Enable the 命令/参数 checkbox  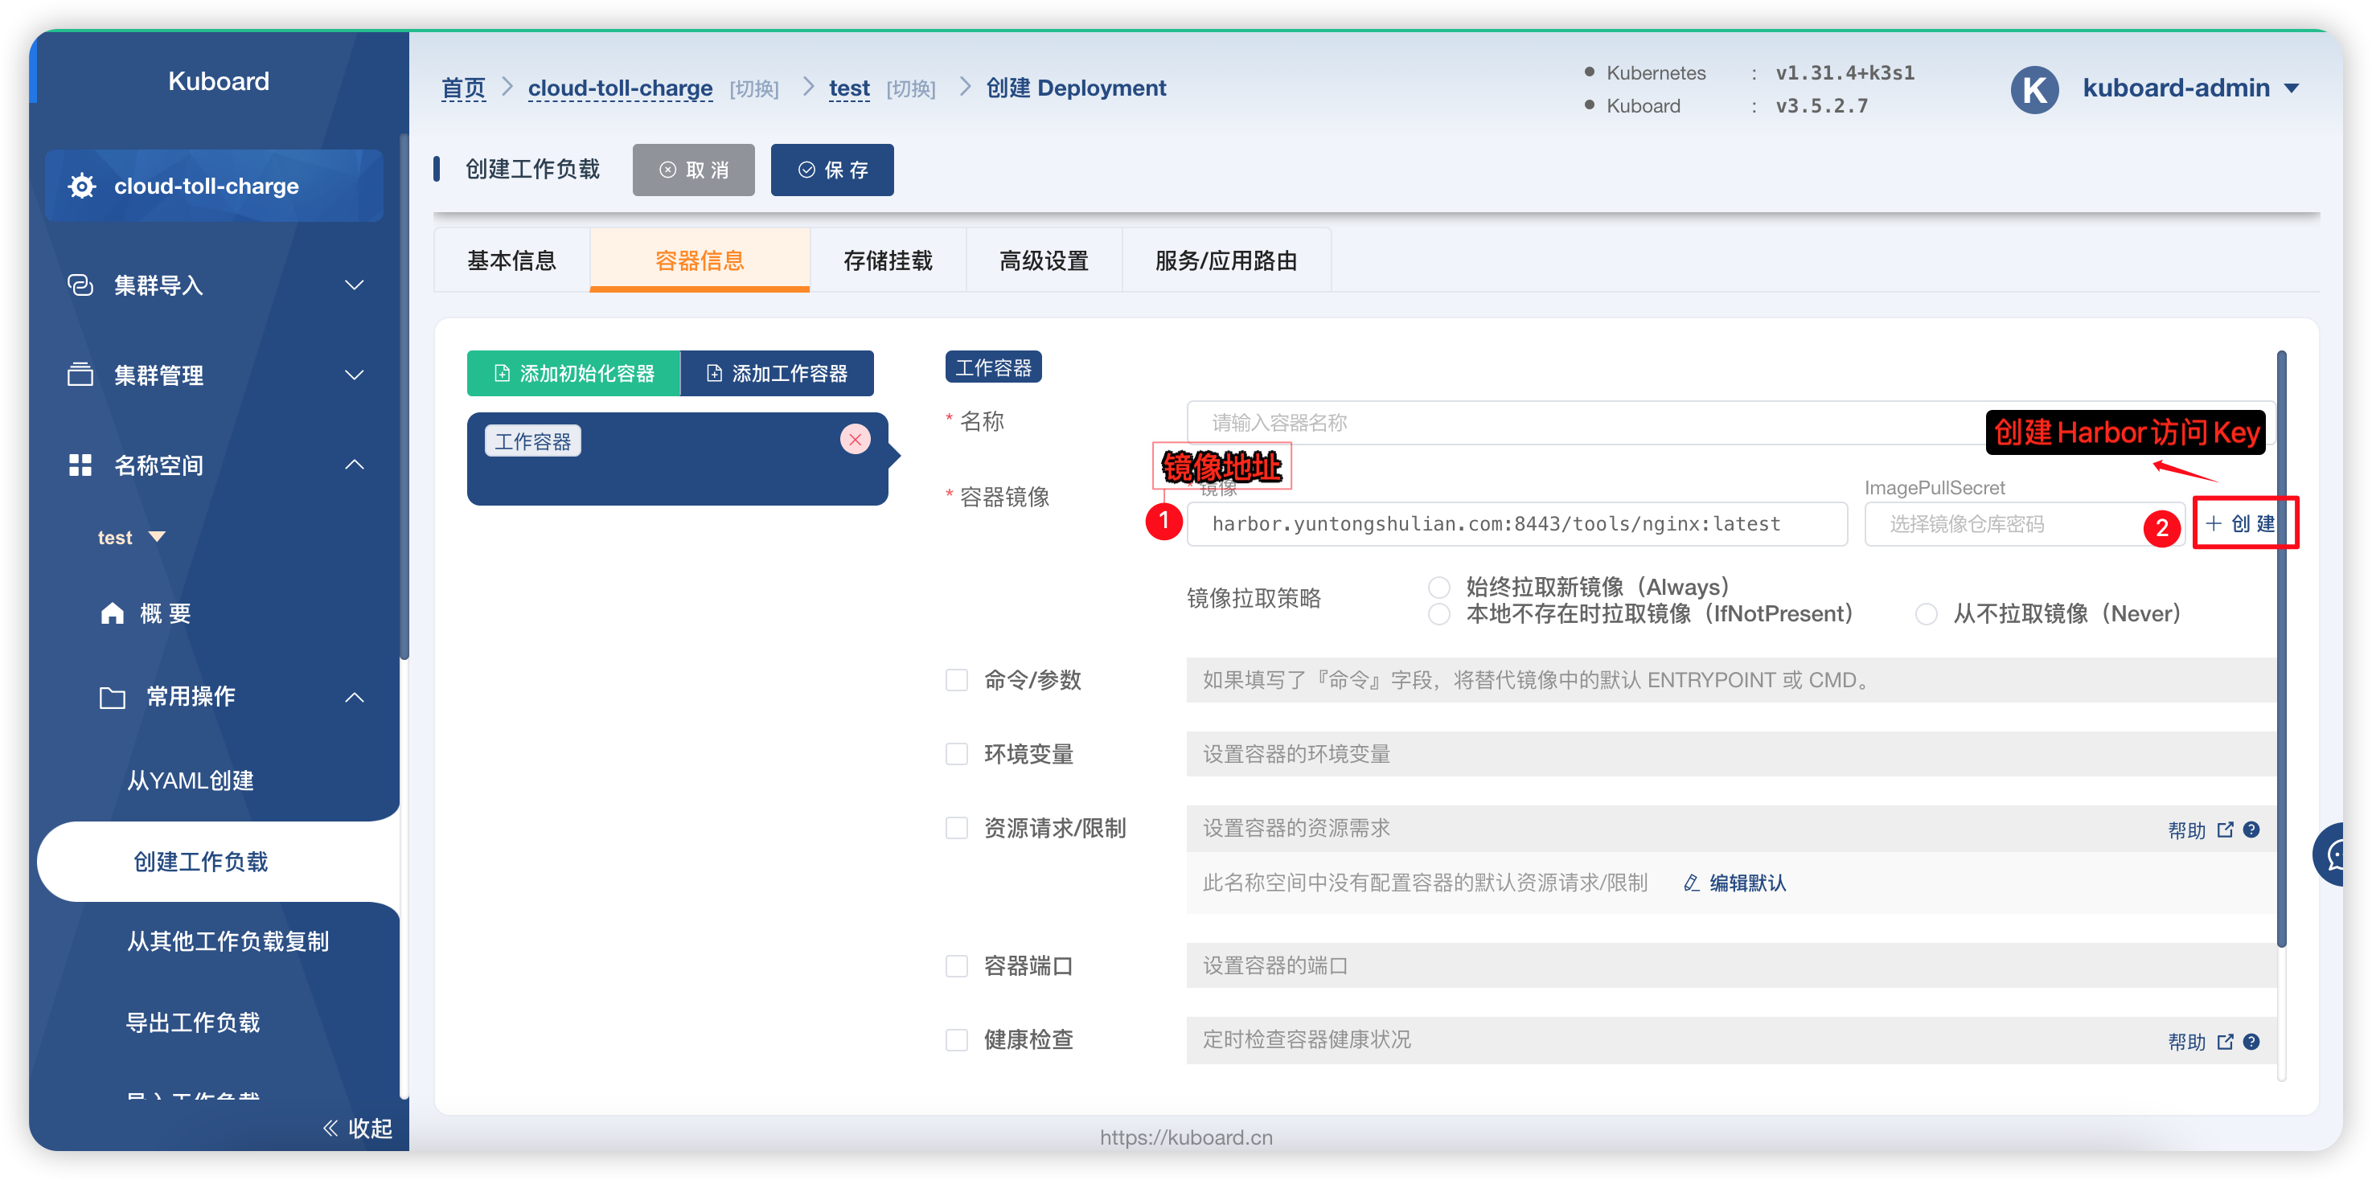(957, 679)
